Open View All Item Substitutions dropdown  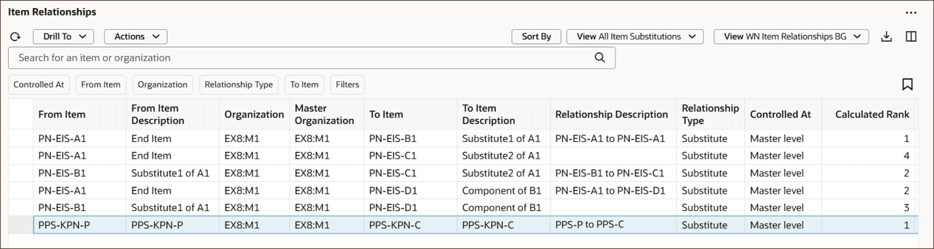(635, 37)
